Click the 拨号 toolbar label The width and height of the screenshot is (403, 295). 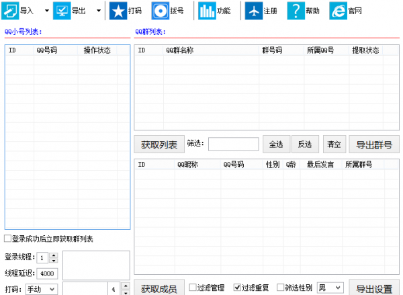click(x=177, y=11)
